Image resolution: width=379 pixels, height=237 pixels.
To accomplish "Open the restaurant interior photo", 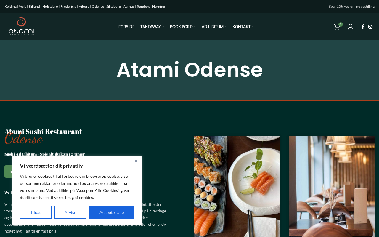I will (332, 186).
